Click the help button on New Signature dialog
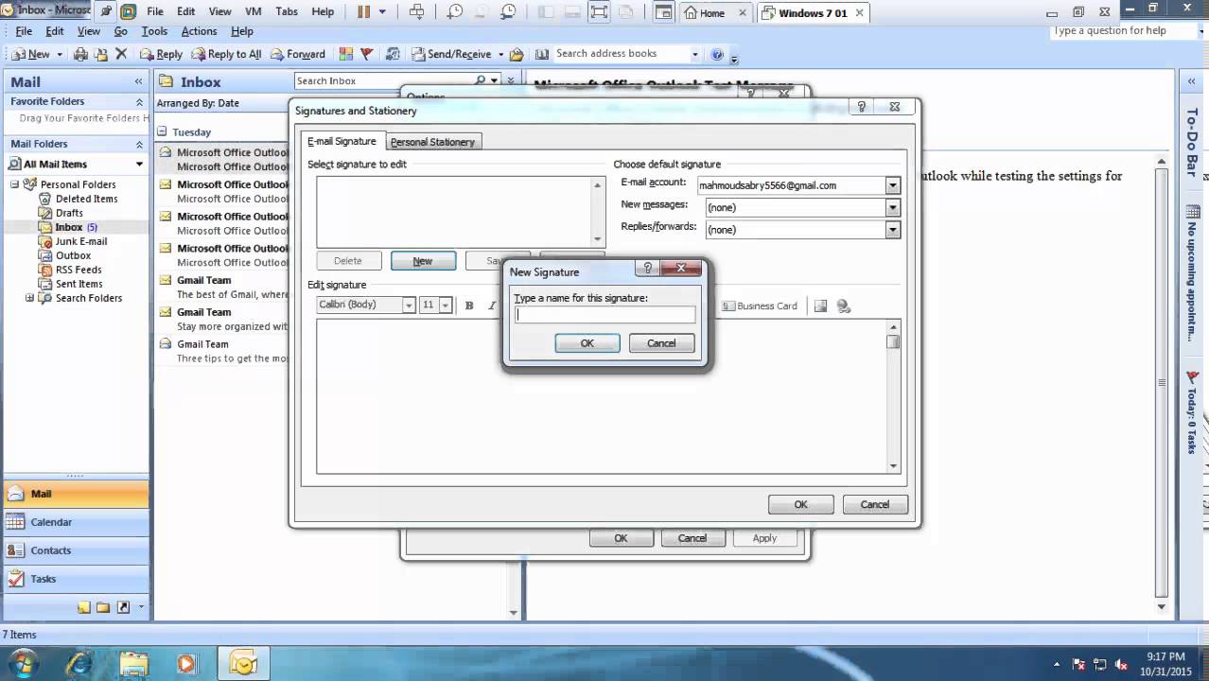 tap(647, 269)
